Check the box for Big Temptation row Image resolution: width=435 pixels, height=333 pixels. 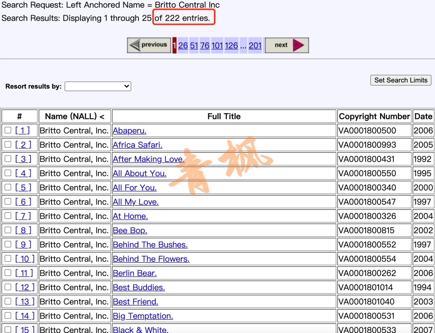pyautogui.click(x=8, y=315)
